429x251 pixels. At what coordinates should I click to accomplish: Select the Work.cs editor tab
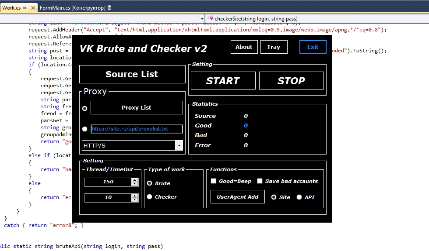coord(11,8)
